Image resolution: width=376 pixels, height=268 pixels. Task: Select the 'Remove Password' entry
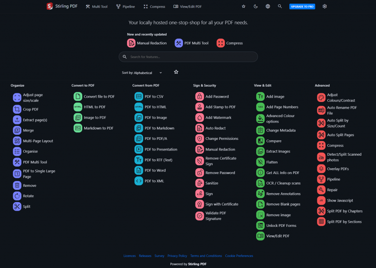click(215, 173)
